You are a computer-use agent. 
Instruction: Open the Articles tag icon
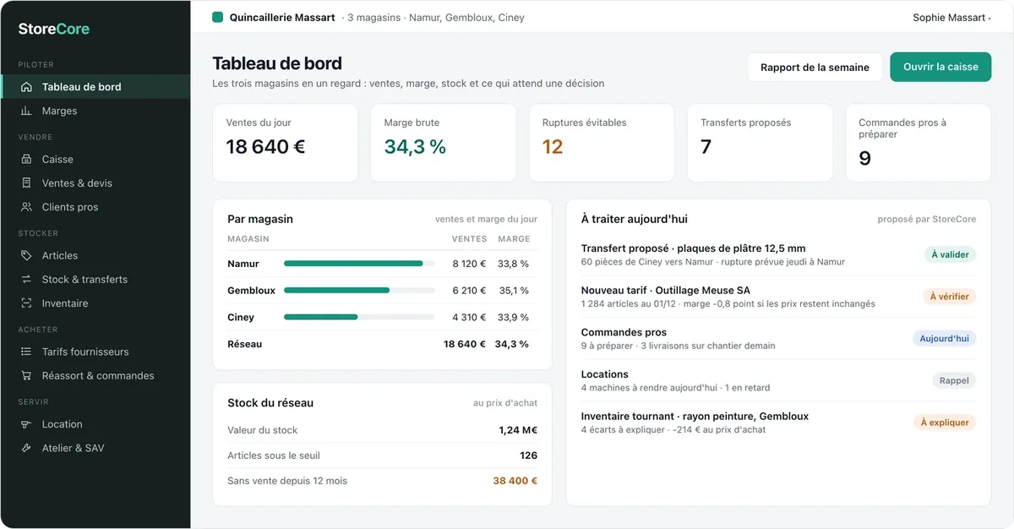26,255
